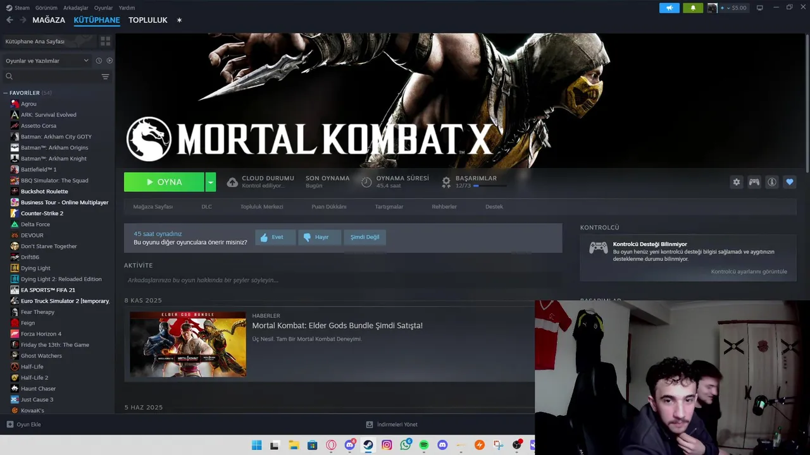The width and height of the screenshot is (810, 455).
Task: Expand the Oyunlar ve Yazılımlar dropdown
Action: click(x=47, y=61)
